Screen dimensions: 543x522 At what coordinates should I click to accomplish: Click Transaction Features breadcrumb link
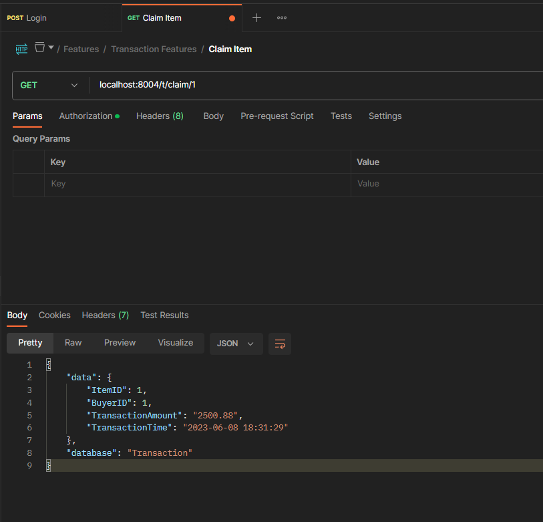pyautogui.click(x=154, y=49)
